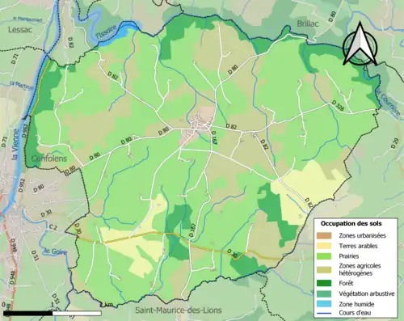The image size is (404, 321).
Task: Click the Forêt legend label
Action: 346,283
